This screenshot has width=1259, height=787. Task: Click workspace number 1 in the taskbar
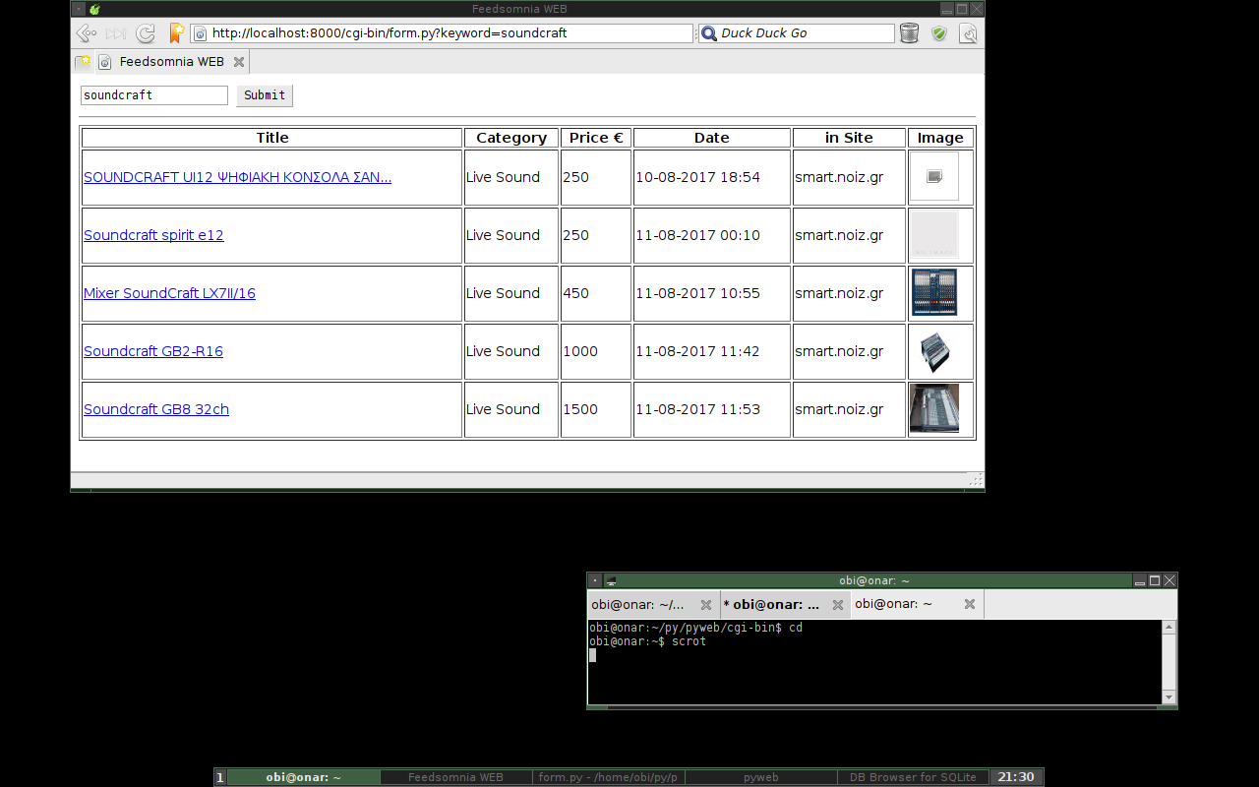pyautogui.click(x=220, y=777)
